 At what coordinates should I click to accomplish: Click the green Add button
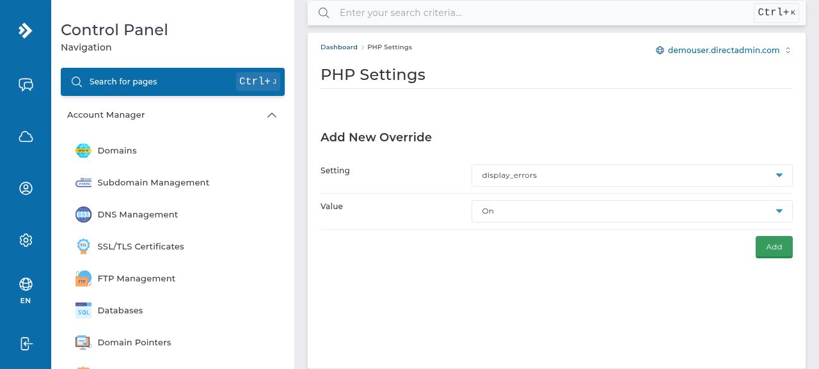pos(774,247)
